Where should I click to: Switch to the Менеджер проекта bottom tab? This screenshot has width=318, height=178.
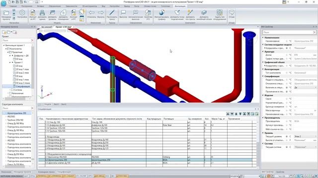tap(22, 172)
